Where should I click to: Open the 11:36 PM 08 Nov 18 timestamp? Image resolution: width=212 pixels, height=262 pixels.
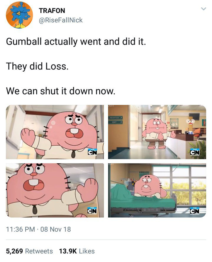(x=38, y=229)
